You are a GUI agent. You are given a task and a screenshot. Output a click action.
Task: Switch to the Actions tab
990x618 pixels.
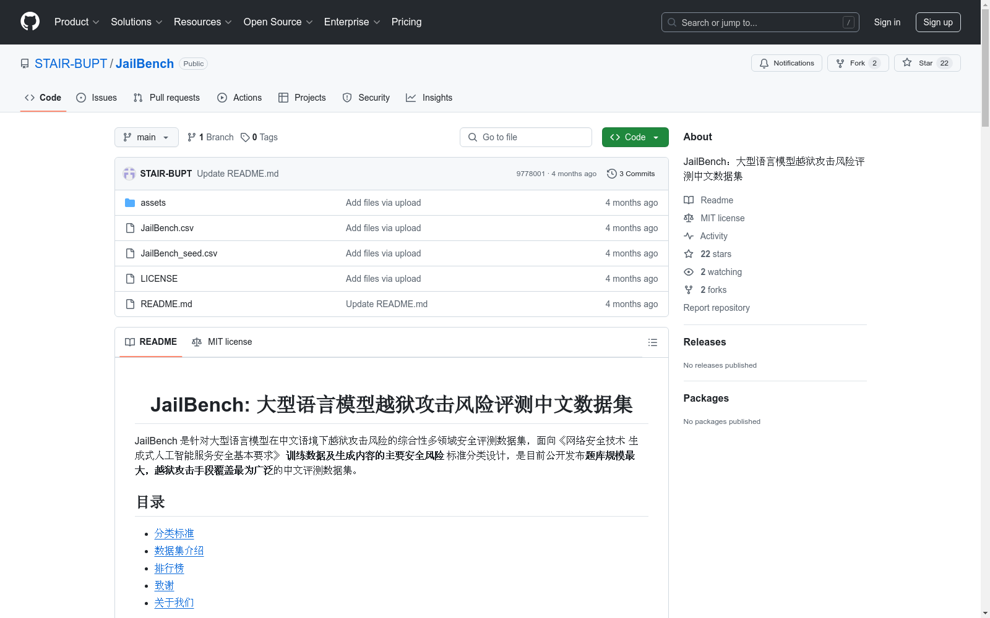pos(239,98)
